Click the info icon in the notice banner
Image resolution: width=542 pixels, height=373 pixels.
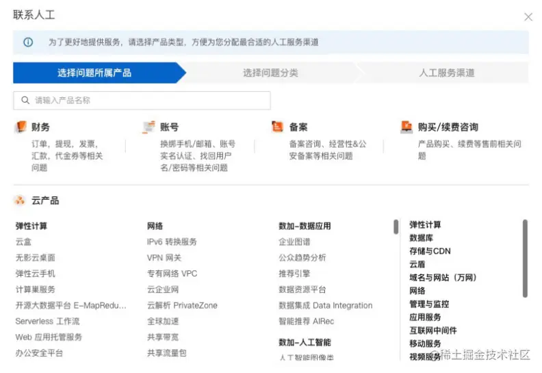tap(28, 42)
